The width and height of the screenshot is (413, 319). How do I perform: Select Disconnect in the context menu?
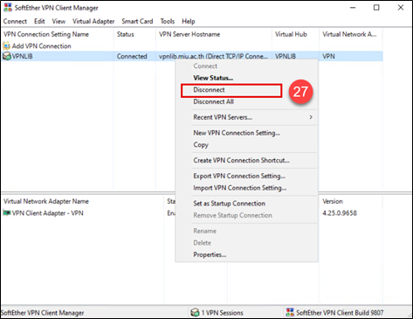(209, 90)
